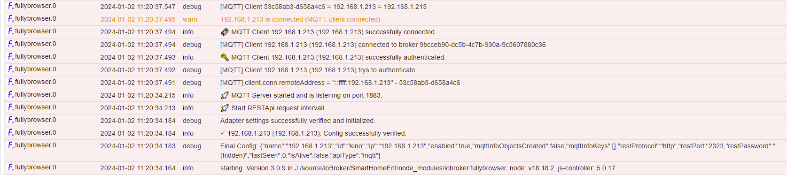The height and width of the screenshot is (175, 787).
Task: Click the key icon before 'successfully authenticated' message
Action: coord(225,57)
